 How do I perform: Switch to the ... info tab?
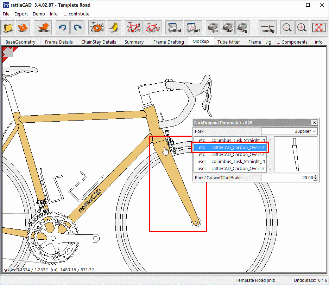316,42
